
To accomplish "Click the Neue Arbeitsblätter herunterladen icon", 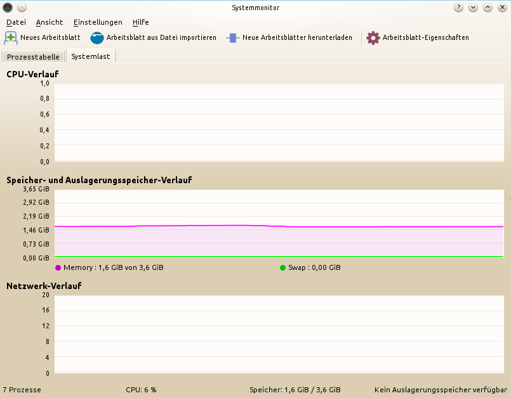I will tap(232, 38).
